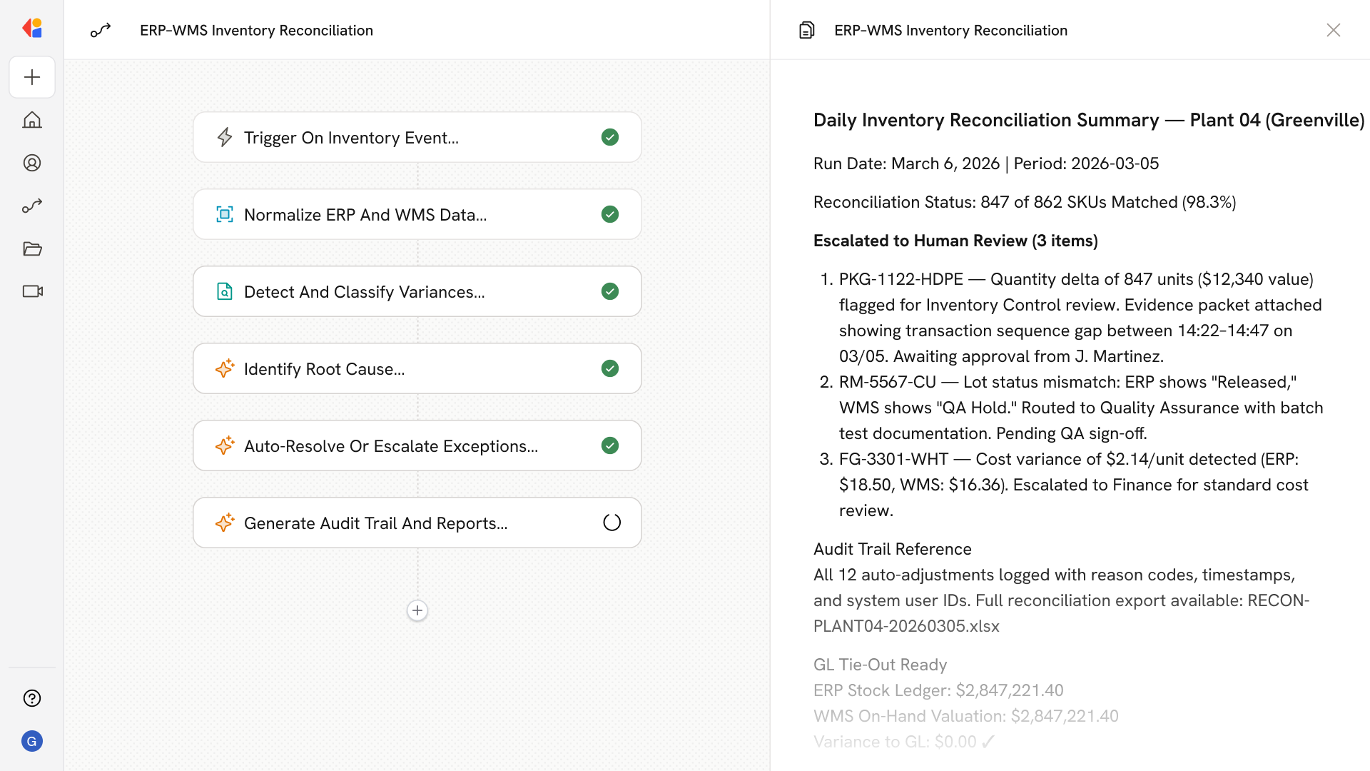Close the reconciliation report panel
Screen dimensions: 1370x771
pos(1333,30)
